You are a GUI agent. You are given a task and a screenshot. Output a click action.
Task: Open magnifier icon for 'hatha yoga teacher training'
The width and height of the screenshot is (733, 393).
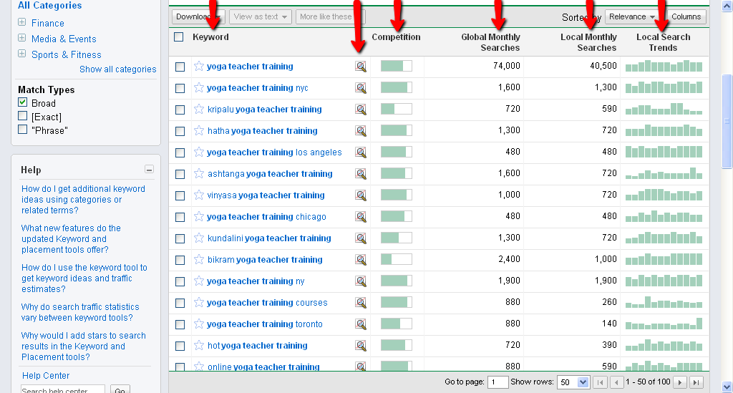pos(361,131)
